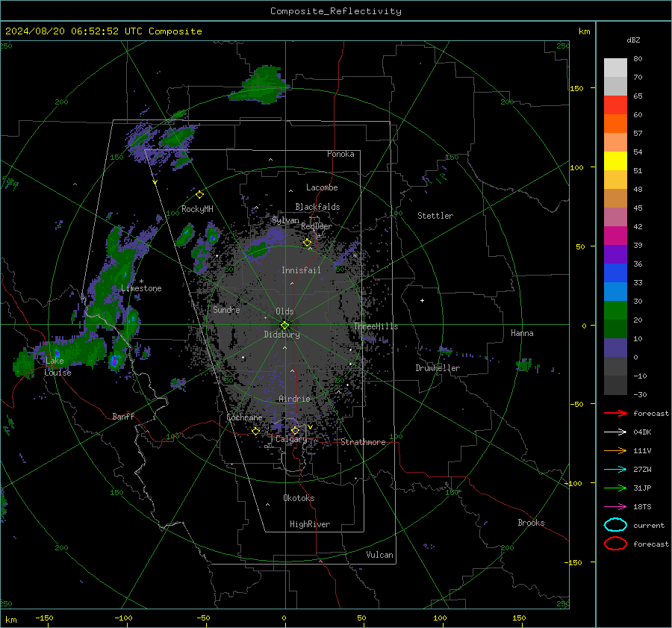Click the Banff label
Image resolution: width=672 pixels, height=628 pixels.
pyautogui.click(x=123, y=416)
